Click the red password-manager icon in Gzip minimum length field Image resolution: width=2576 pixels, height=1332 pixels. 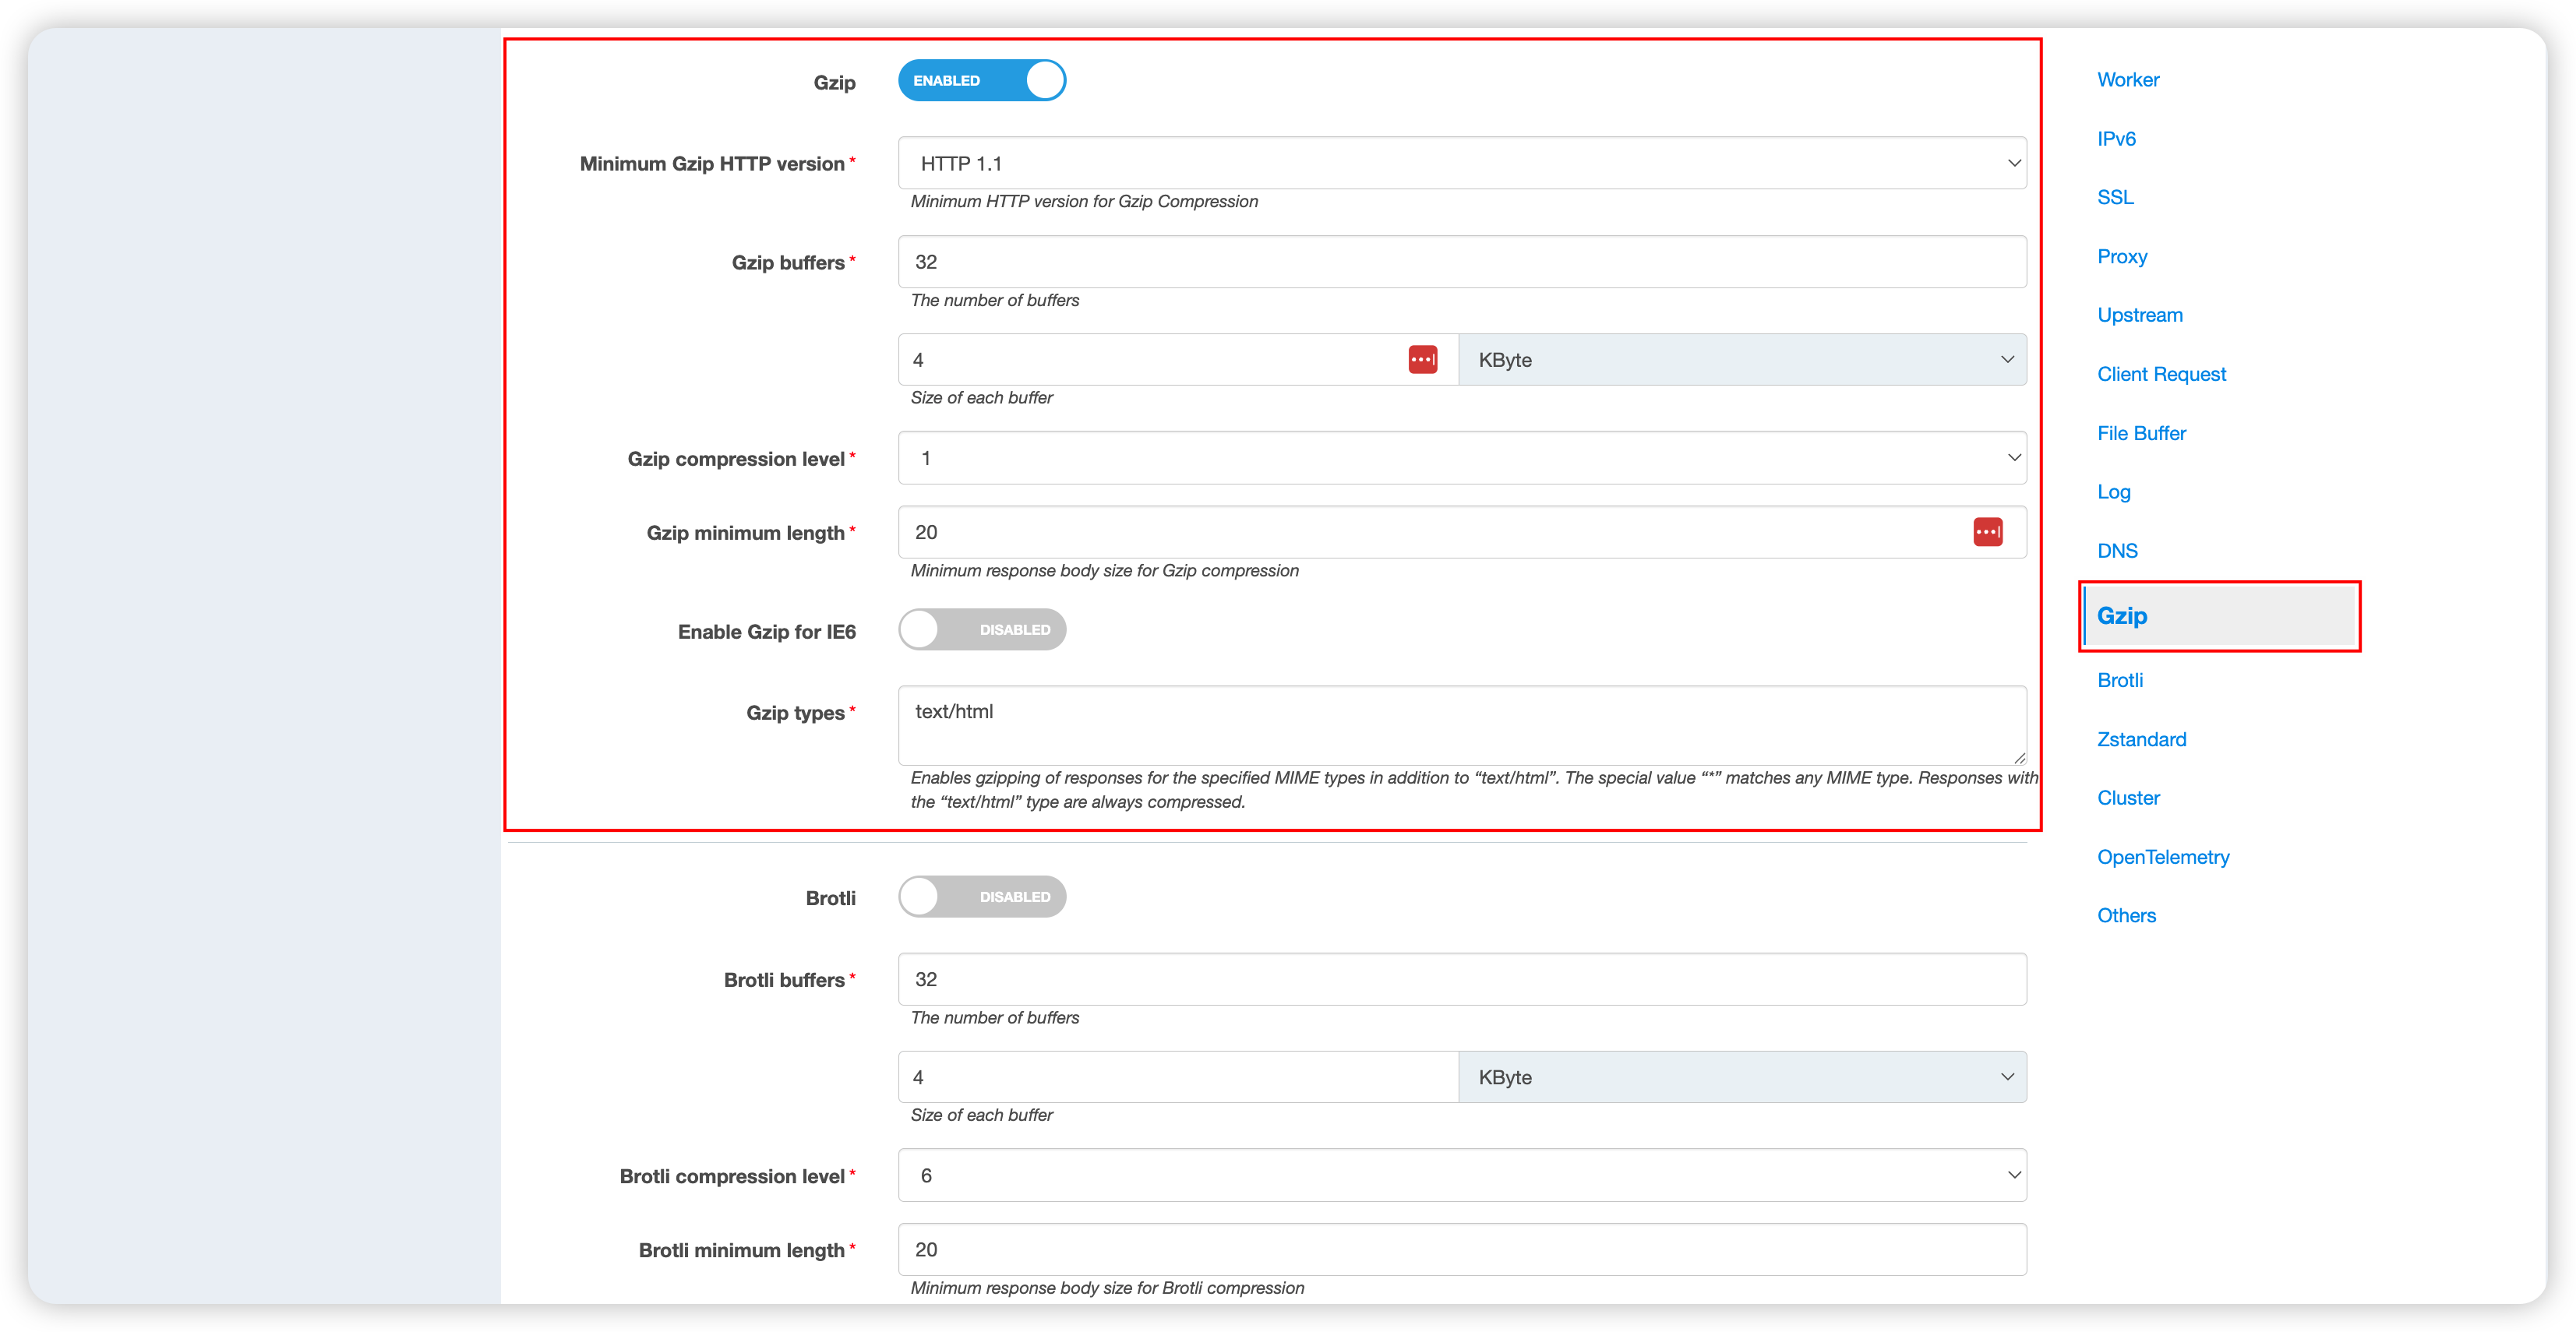(x=1987, y=532)
